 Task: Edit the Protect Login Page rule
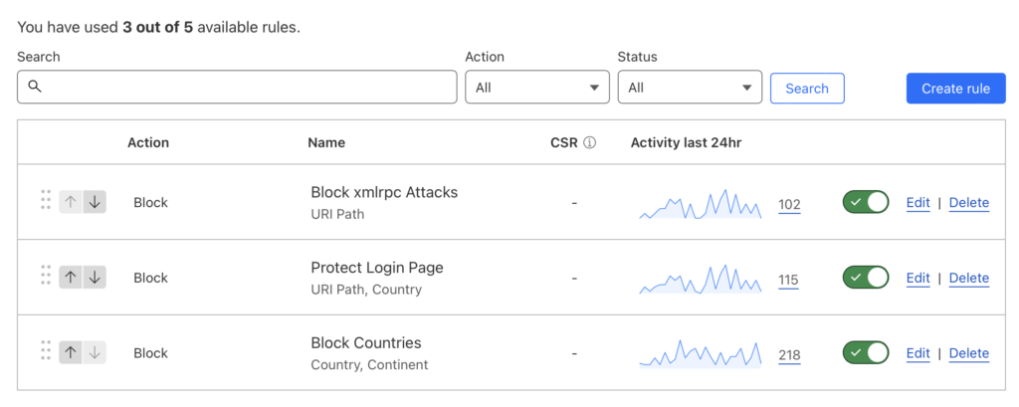pos(918,279)
